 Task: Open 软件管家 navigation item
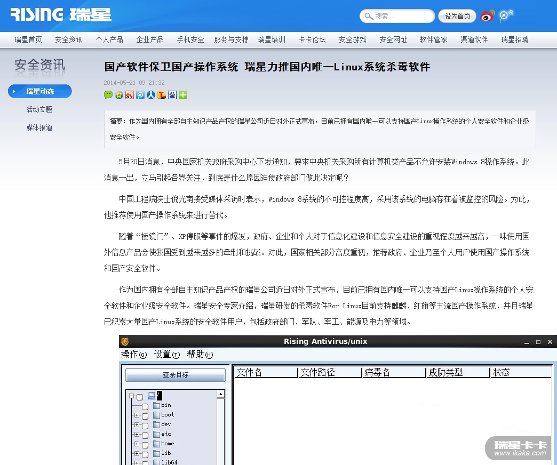[434, 40]
